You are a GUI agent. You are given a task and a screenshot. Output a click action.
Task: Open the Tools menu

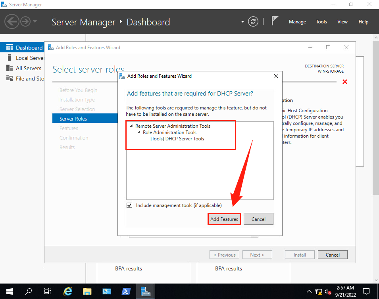pyautogui.click(x=321, y=22)
